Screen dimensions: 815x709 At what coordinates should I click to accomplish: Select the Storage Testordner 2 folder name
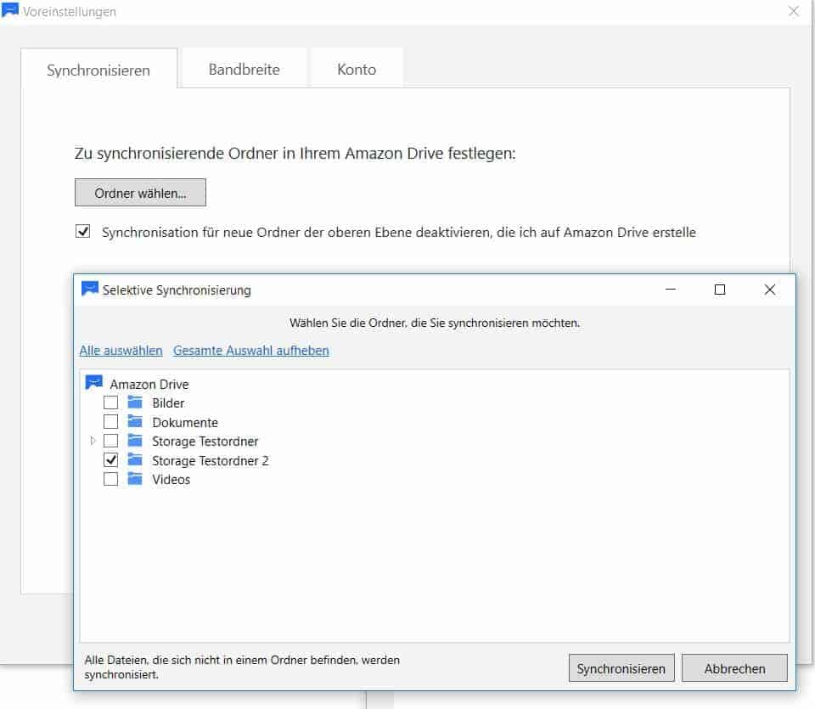tap(210, 460)
